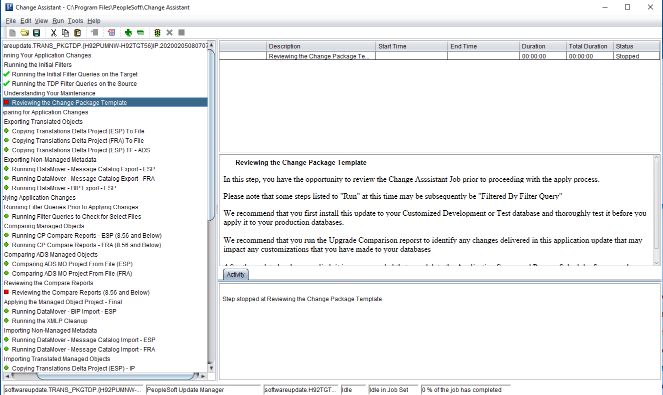Click the gray X cancel toolbar icon
663x395 pixels.
169,32
